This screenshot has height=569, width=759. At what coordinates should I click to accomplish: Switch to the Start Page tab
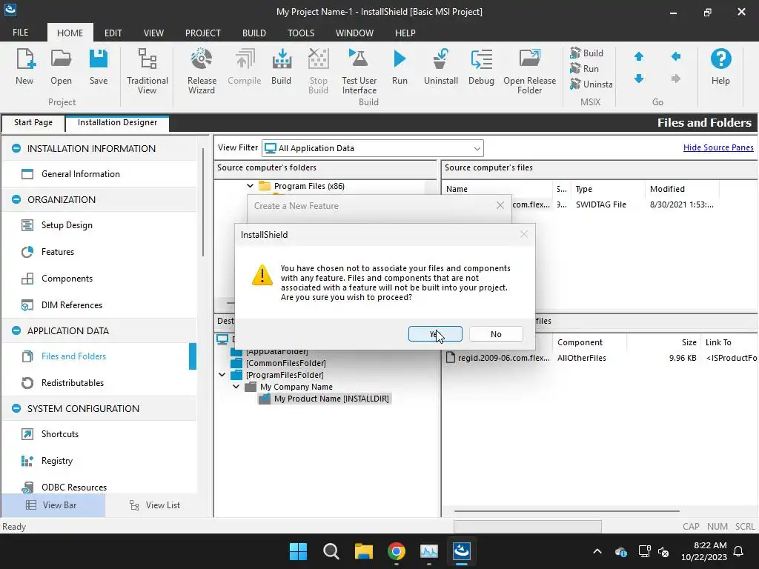pyautogui.click(x=33, y=122)
